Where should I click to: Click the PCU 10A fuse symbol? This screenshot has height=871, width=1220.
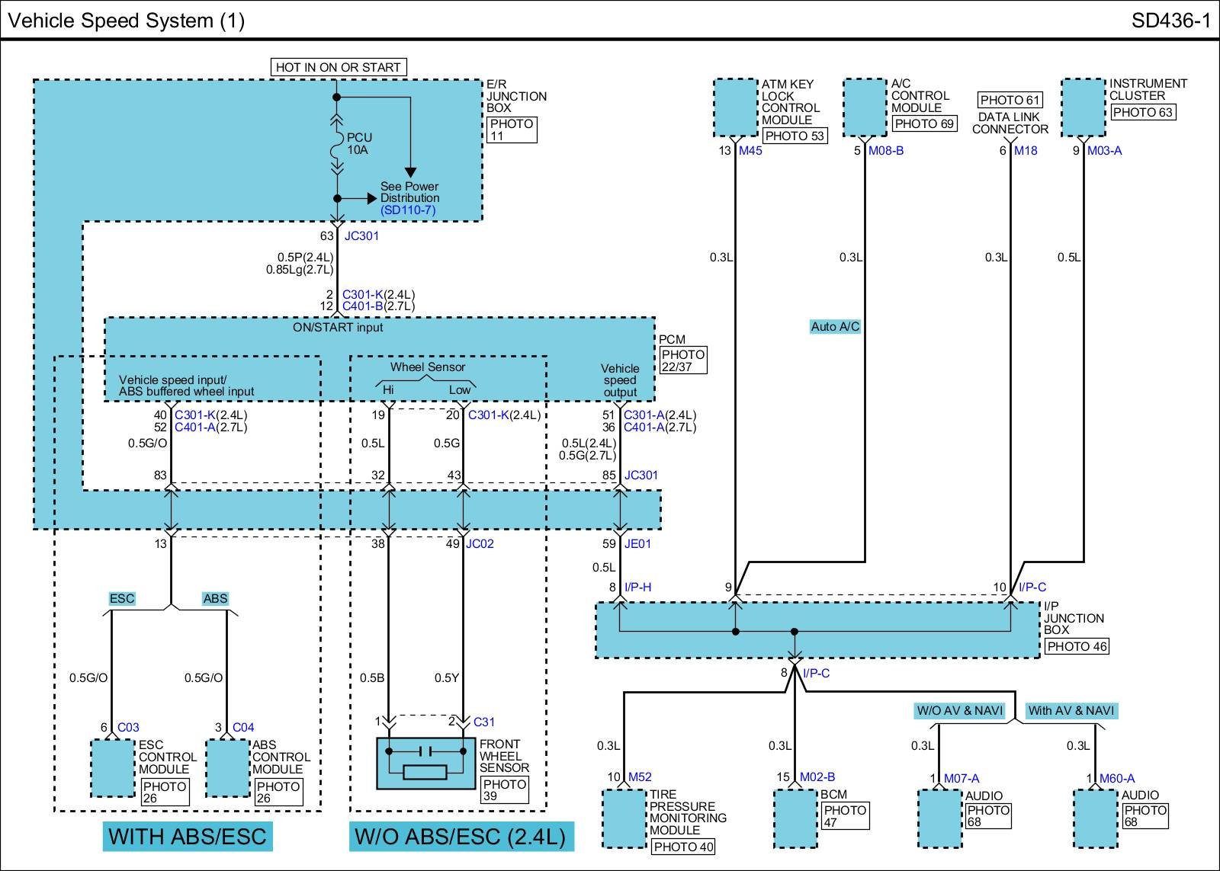tap(336, 144)
